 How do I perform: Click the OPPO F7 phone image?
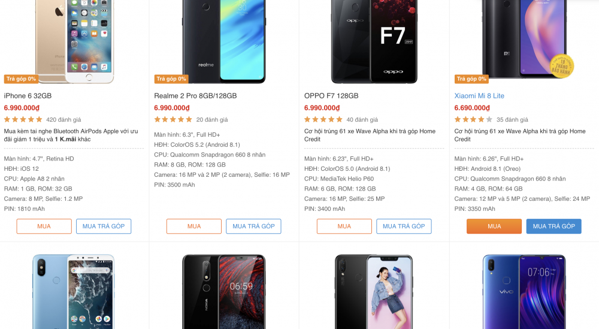[374, 41]
